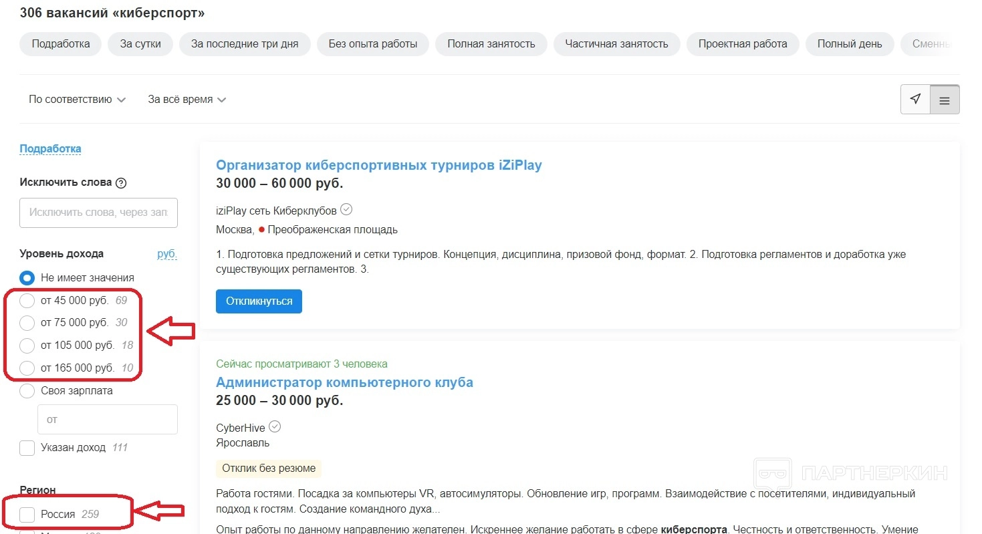
Task: Apply the Полная занятость filter chip
Action: 491,44
